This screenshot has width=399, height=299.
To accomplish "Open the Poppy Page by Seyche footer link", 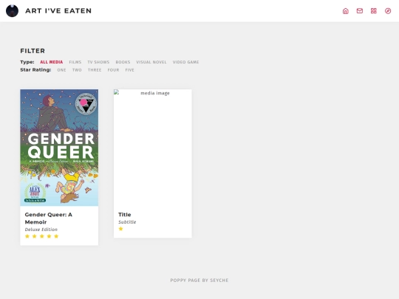I will coord(199,281).
